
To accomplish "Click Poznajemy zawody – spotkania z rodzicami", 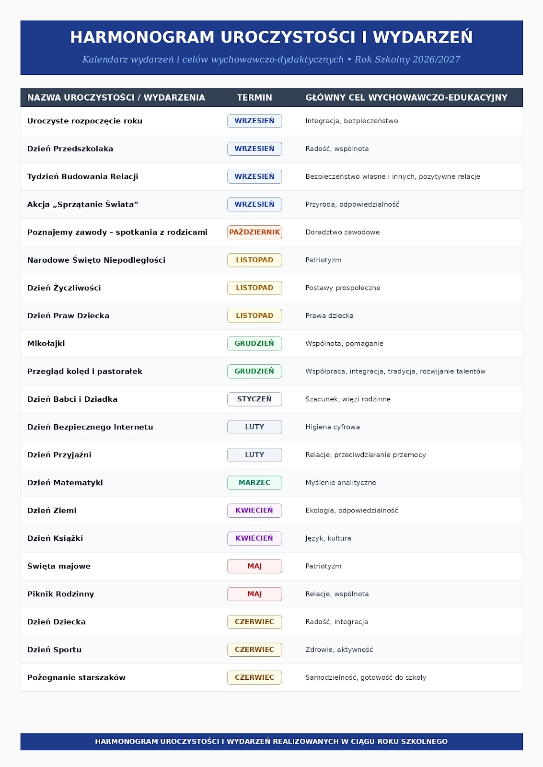I will point(117,232).
